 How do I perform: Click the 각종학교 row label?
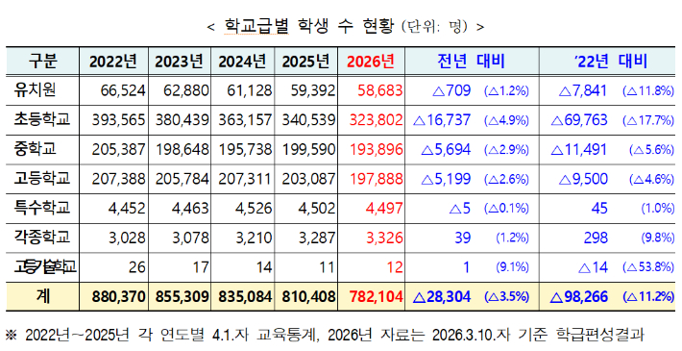41,238
